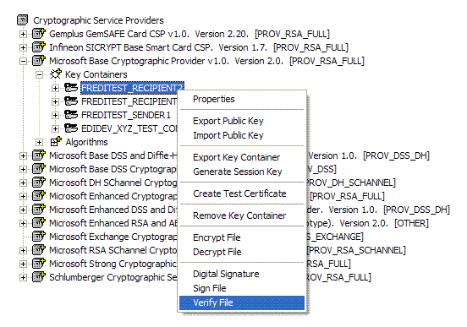This screenshot has width=467, height=327.
Task: Choose Sign File from the context menu
Action: (242, 288)
